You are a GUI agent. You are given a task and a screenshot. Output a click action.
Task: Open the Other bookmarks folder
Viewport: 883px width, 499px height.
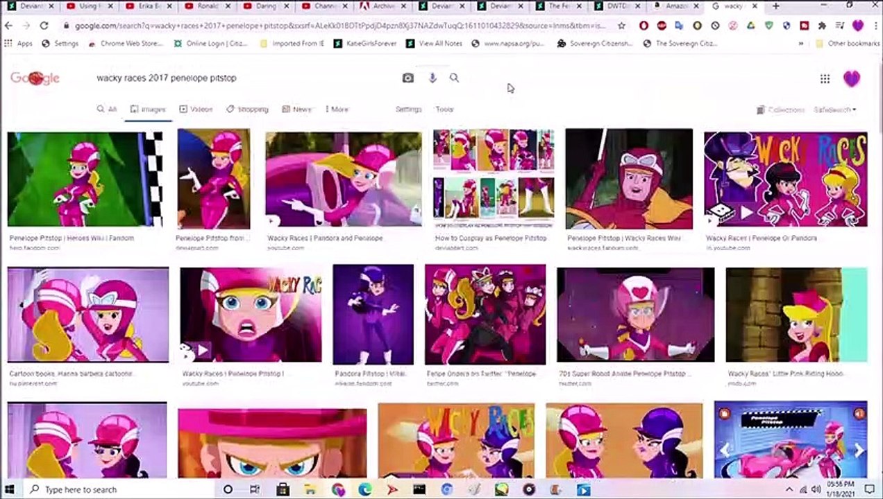pyautogui.click(x=848, y=43)
